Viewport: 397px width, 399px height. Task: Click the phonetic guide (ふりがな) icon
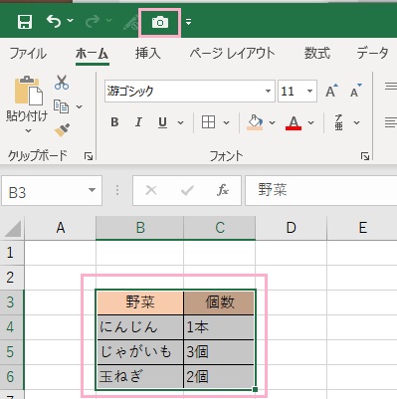338,122
